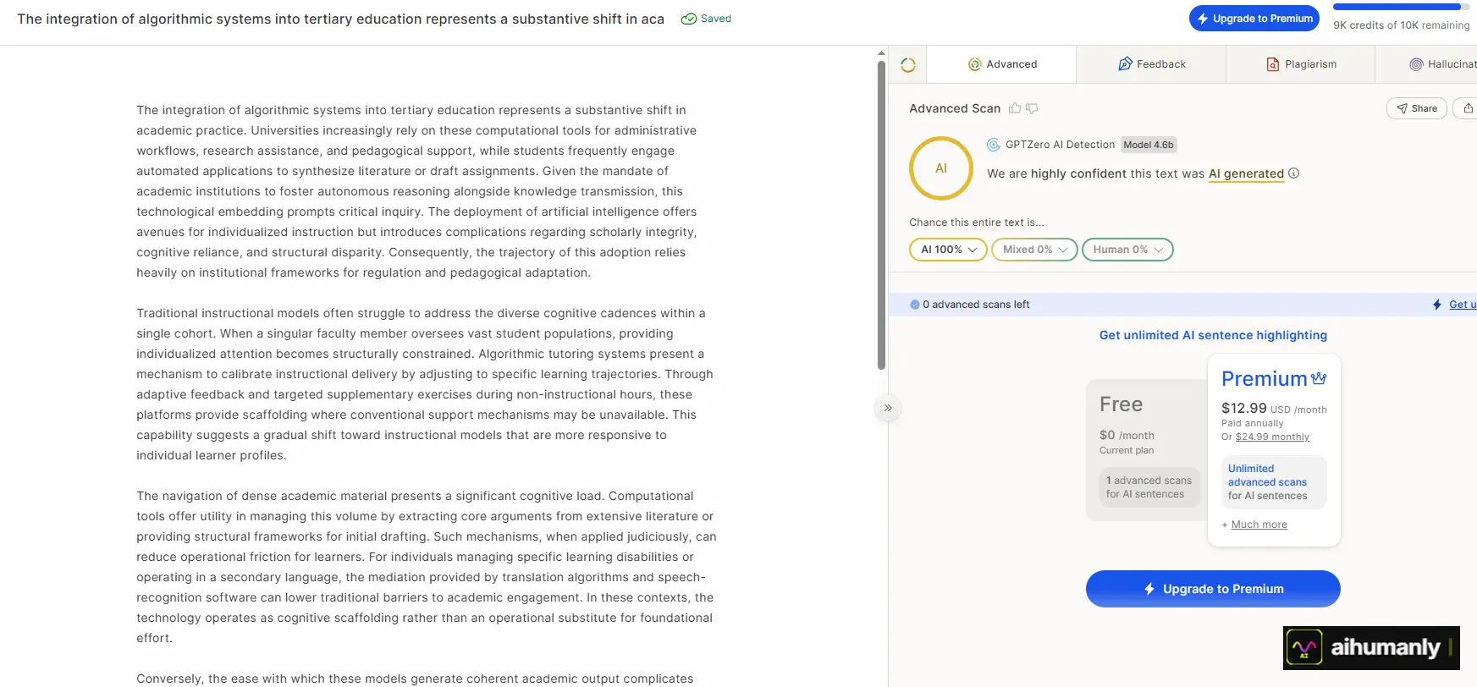Screen dimensions: 1477x687
Task: Expand the Mixed 0% dropdown
Action: 1034,250
